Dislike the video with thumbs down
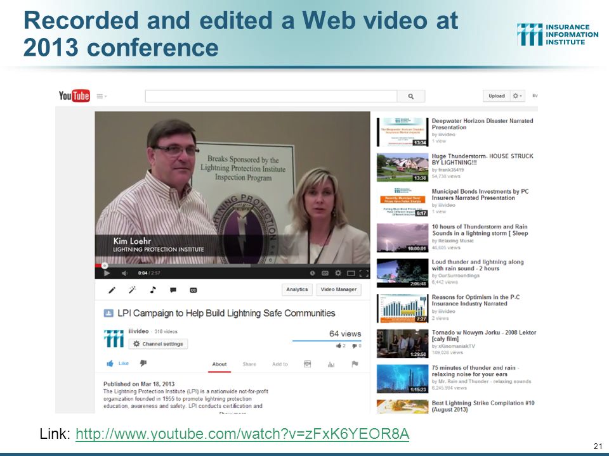This screenshot has width=609, height=456. (x=143, y=364)
